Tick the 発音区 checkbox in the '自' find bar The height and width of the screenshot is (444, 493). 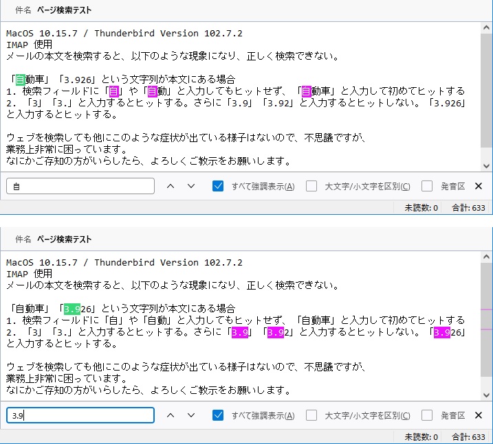427,186
